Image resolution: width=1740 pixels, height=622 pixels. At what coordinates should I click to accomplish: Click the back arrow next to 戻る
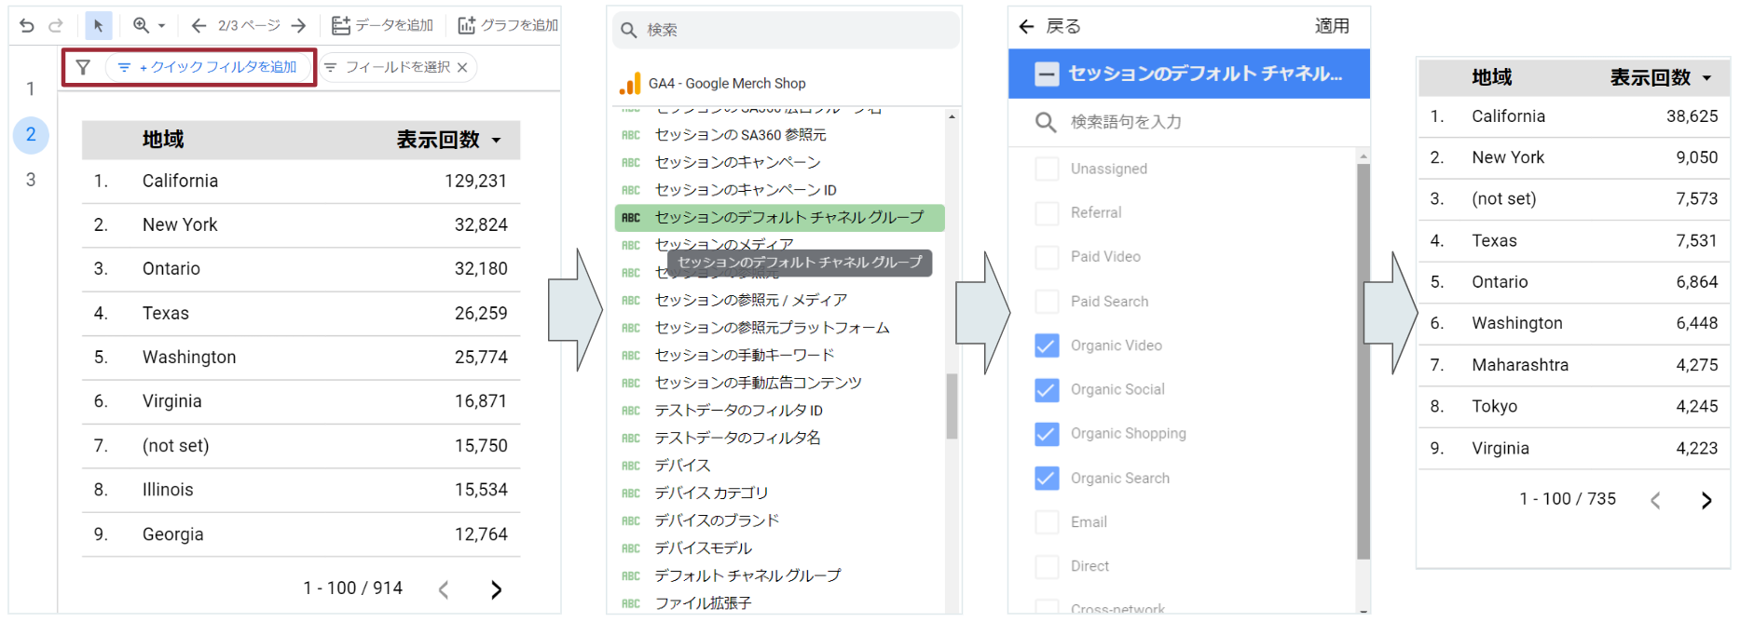(x=1027, y=26)
